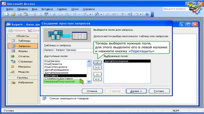The image size is (204, 114).
Task: Select ДатаИсполнения in selected fields list
Action: tap(127, 61)
